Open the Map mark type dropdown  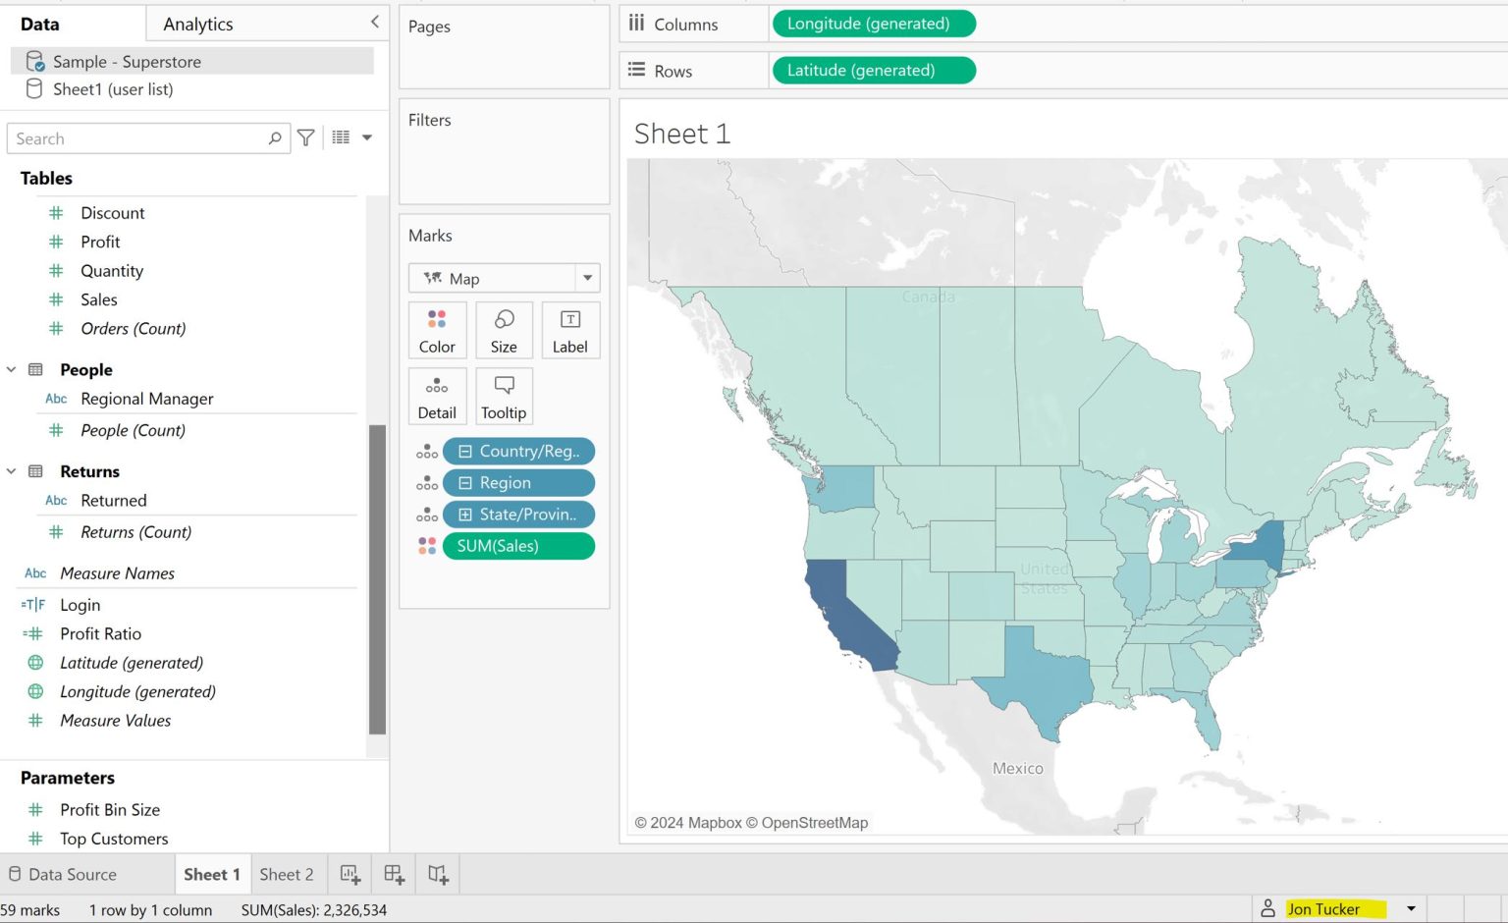[x=586, y=278]
